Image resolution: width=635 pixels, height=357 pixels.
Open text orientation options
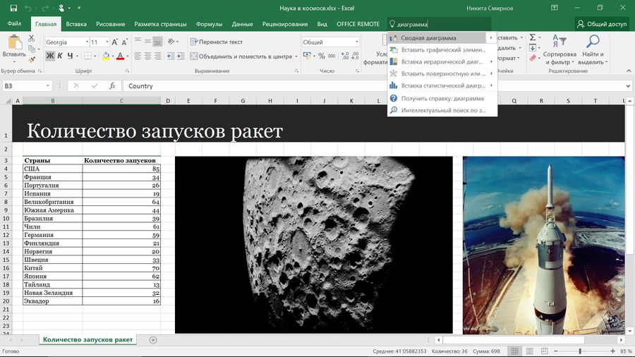pos(171,42)
